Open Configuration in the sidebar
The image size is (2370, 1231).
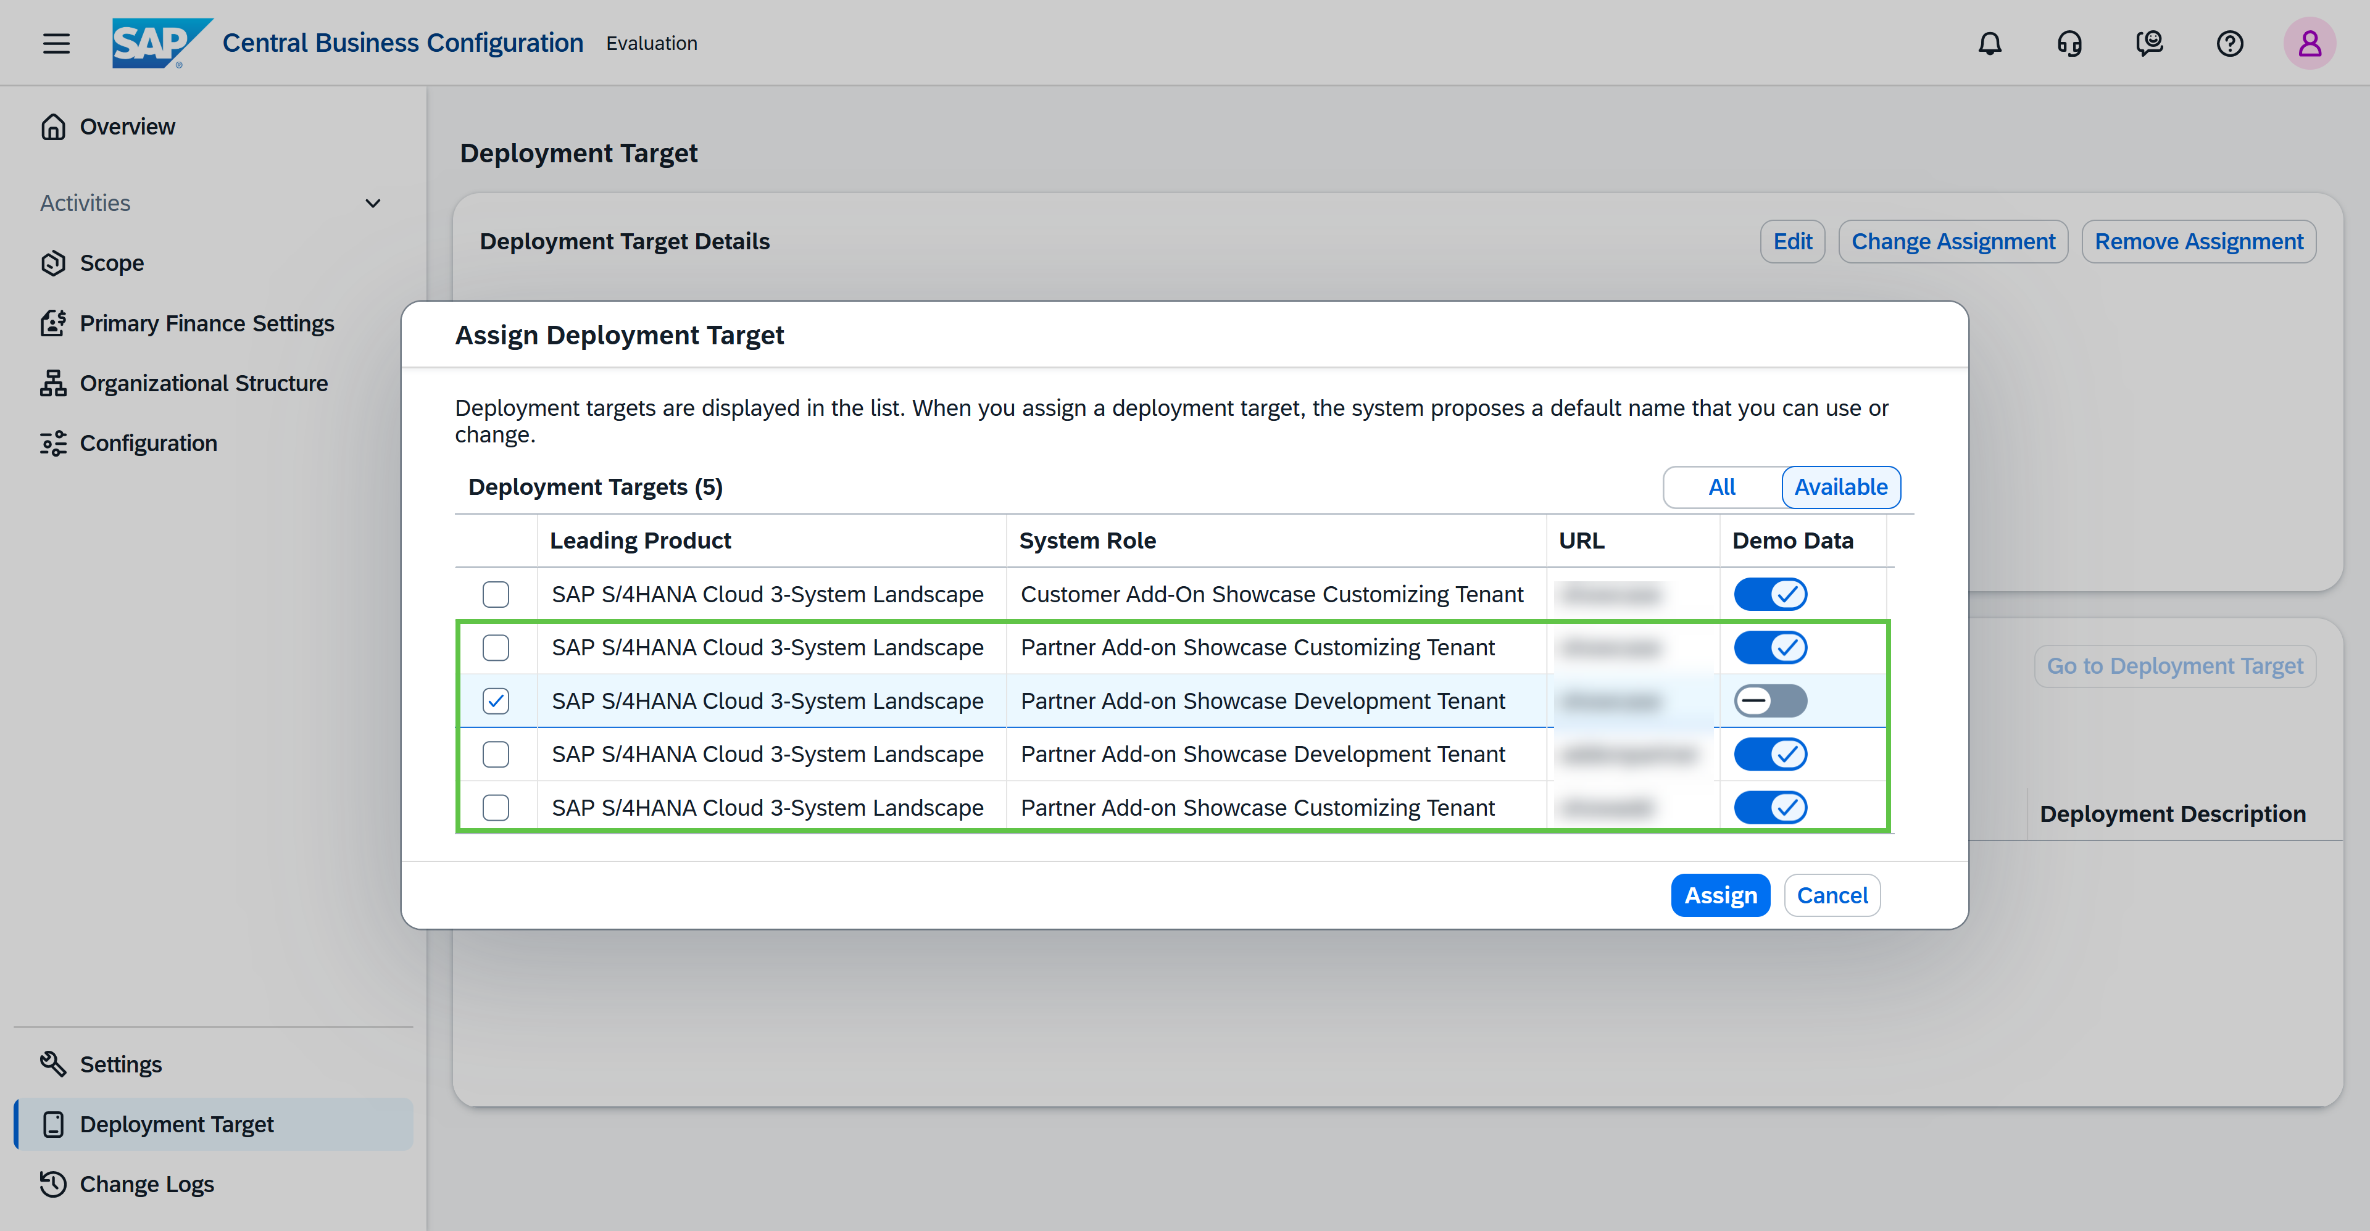coord(212,442)
